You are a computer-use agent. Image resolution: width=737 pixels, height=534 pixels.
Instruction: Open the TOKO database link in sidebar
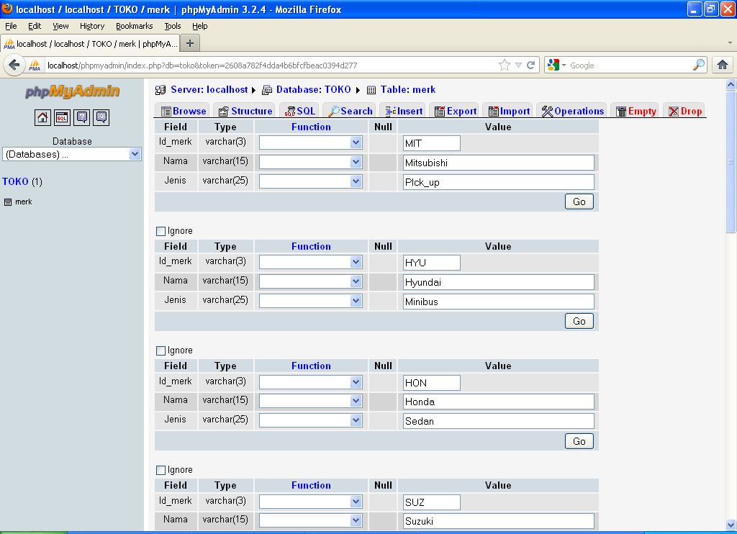[16, 181]
